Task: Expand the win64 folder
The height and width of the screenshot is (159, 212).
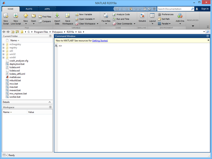Action: (3, 57)
